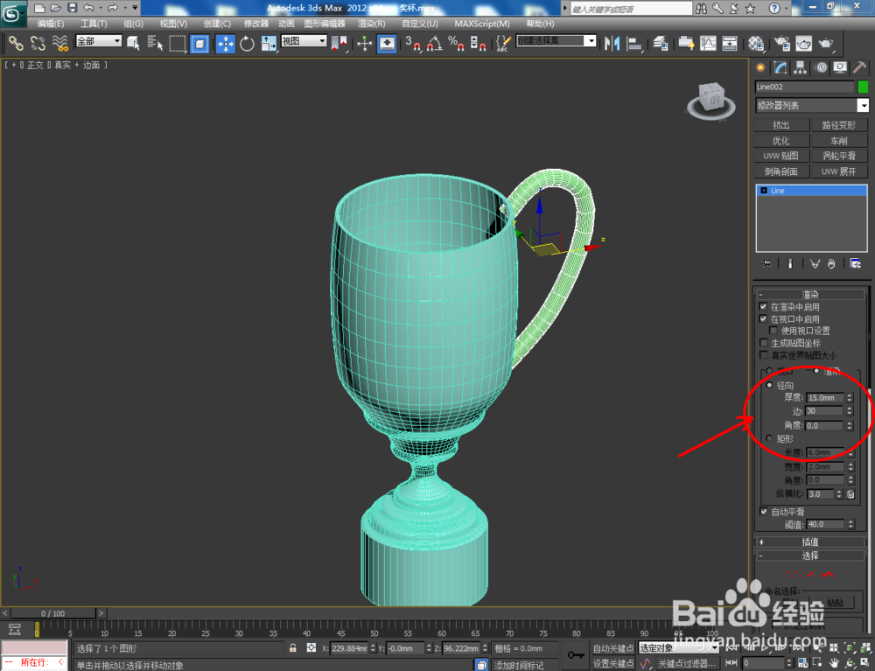This screenshot has width=875, height=671.
Task: Click the 设置关键点 button
Action: [x=612, y=663]
